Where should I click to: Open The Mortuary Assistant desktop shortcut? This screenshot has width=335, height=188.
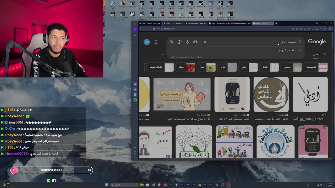[x=122, y=15]
